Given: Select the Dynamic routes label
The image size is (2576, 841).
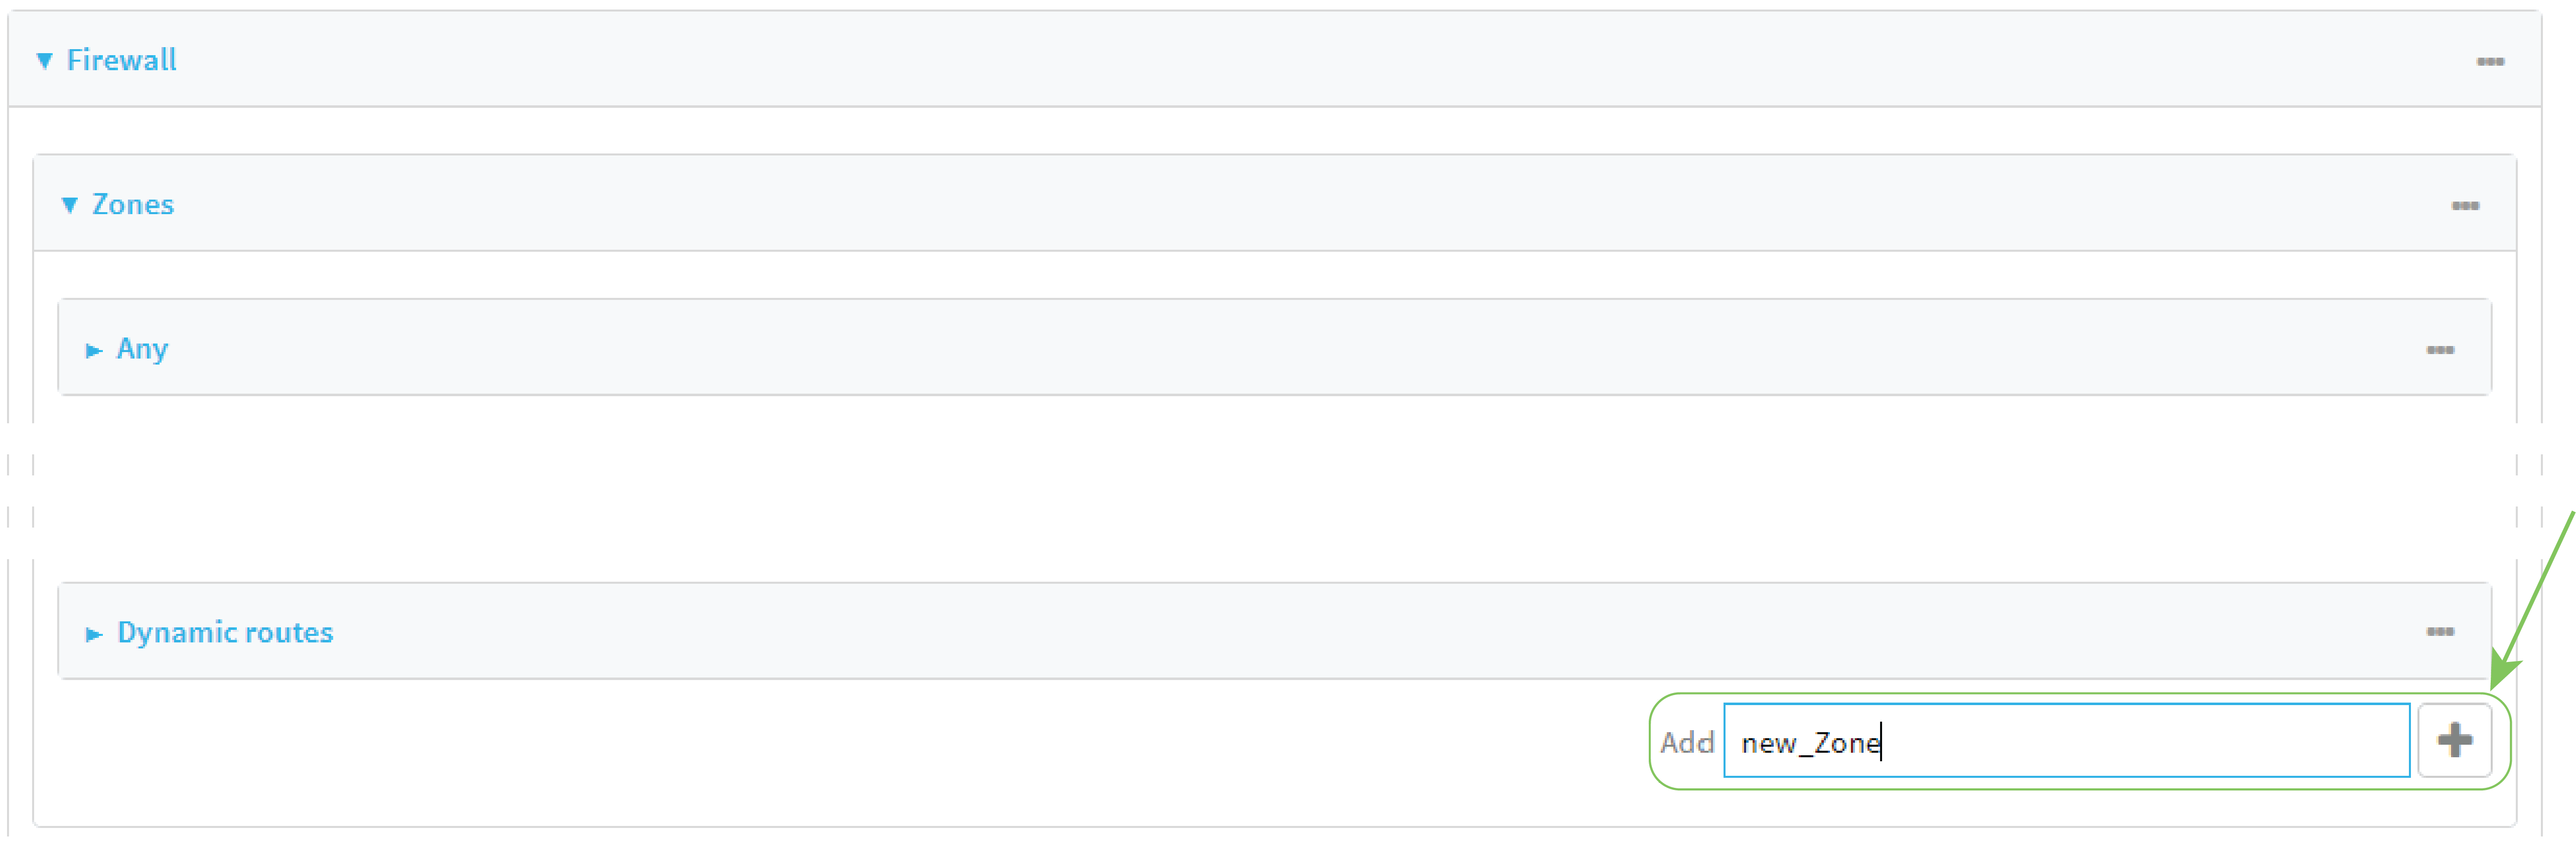Looking at the screenshot, I should tap(224, 631).
